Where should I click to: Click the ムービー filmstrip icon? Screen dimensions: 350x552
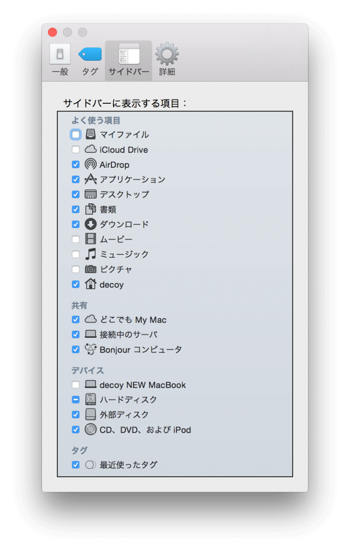coord(91,240)
